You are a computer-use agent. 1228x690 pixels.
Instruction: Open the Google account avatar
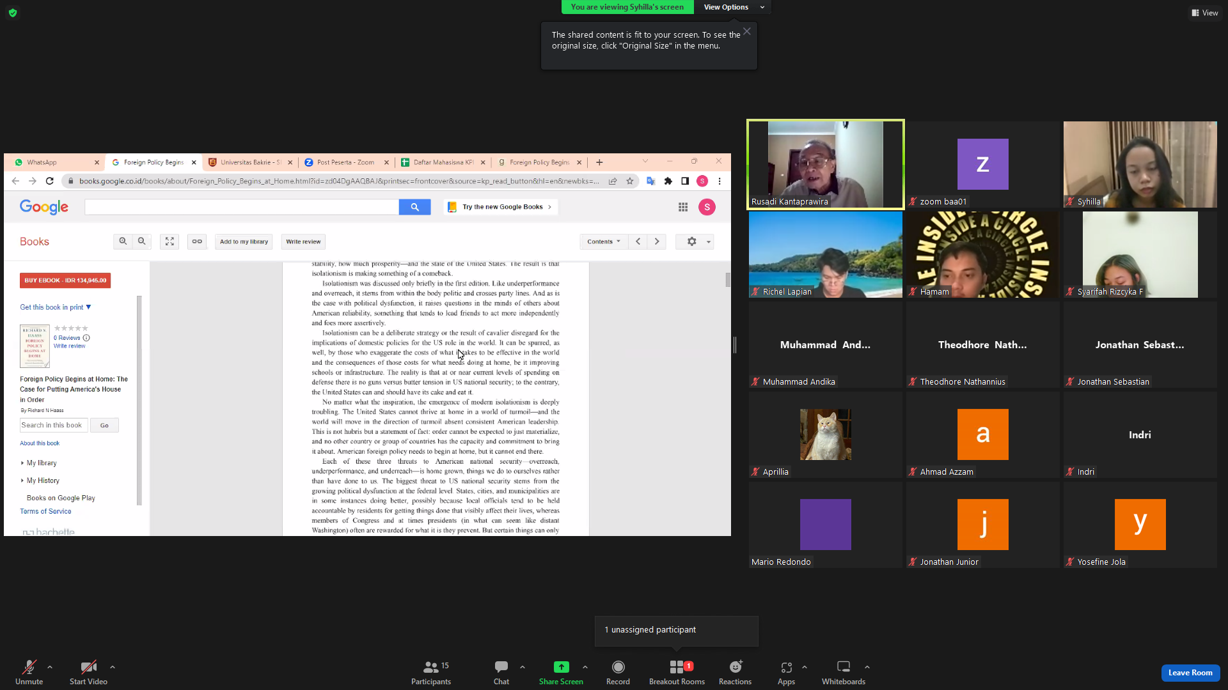tap(707, 207)
